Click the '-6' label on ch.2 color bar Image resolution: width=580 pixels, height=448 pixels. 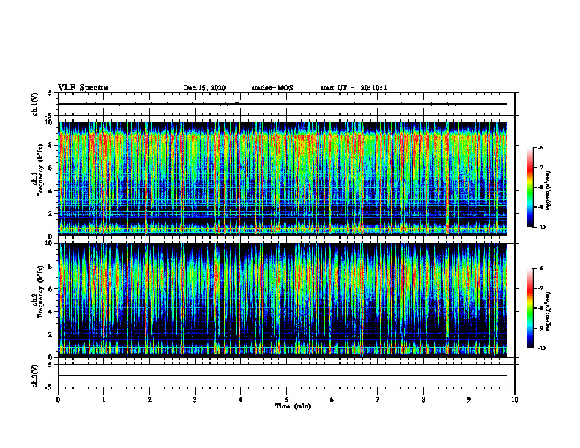pos(540,269)
